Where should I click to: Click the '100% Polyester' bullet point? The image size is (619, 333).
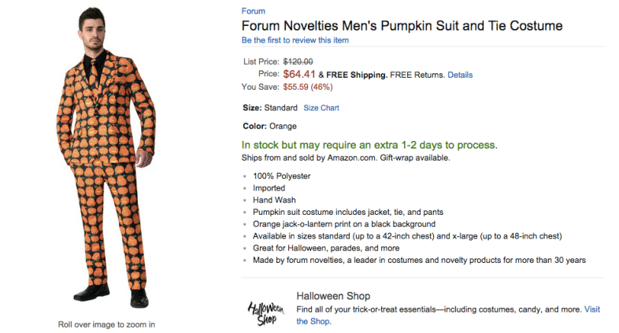[x=282, y=176]
